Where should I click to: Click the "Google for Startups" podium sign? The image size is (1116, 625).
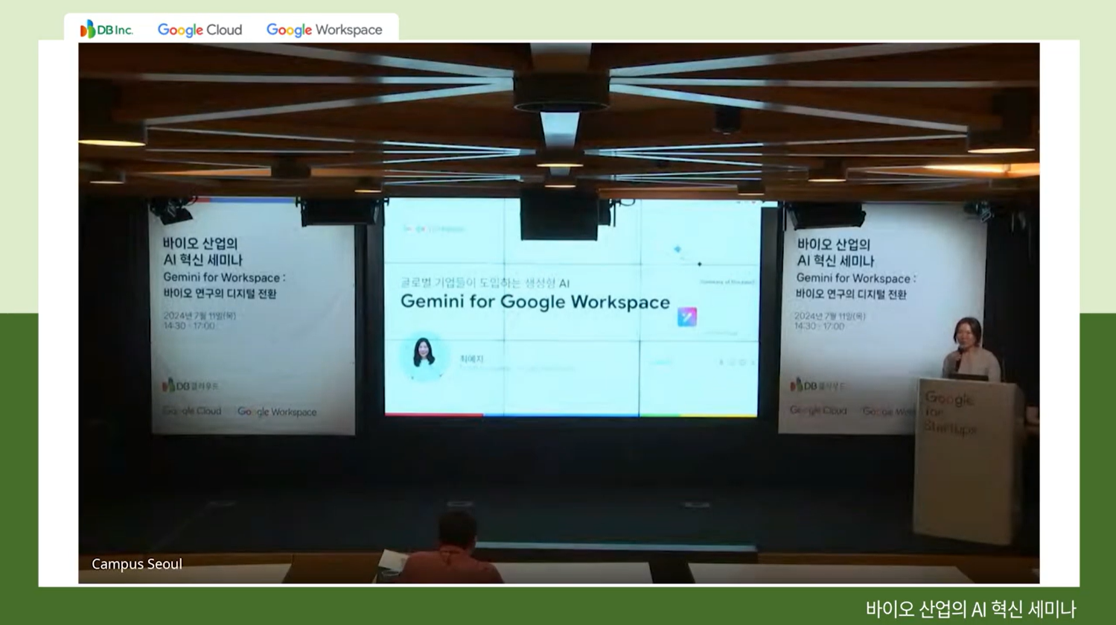point(950,413)
